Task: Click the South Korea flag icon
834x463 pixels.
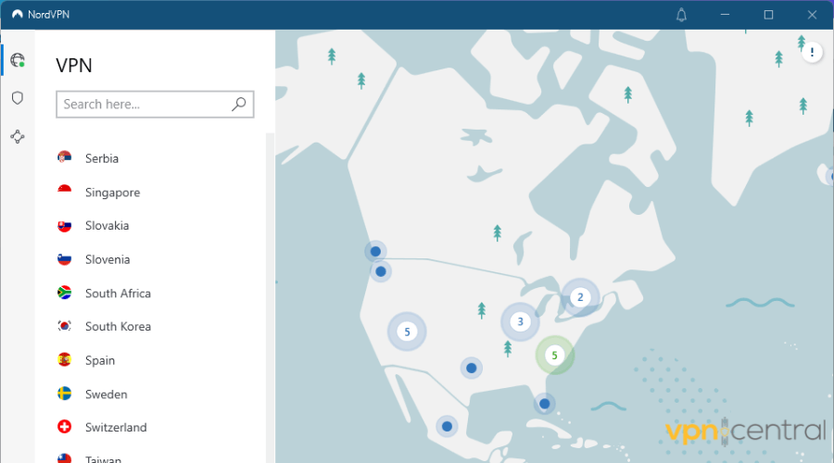Action: [x=64, y=326]
